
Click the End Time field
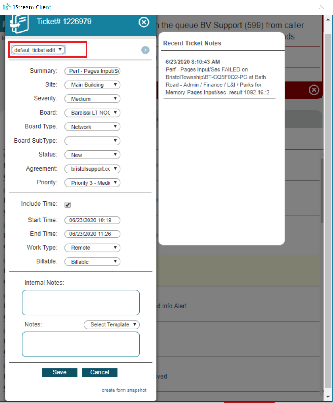coord(92,234)
